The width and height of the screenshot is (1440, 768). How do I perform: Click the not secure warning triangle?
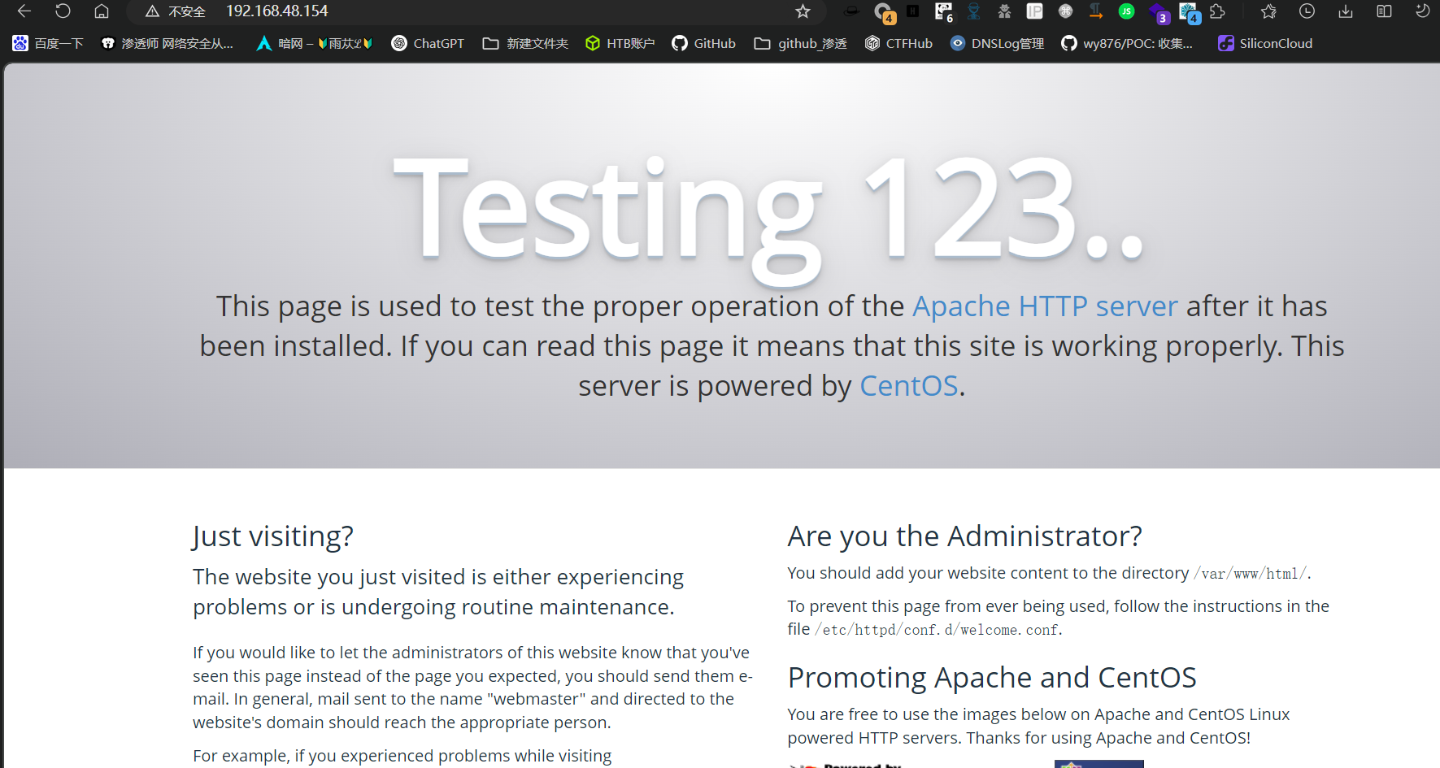point(152,11)
